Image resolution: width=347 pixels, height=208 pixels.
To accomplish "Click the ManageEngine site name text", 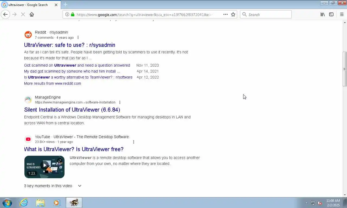I will [48, 97].
